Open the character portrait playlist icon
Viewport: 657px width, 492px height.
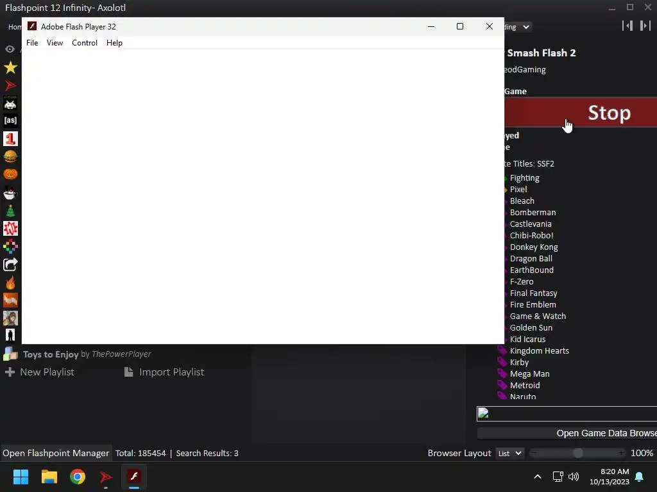[x=10, y=318]
